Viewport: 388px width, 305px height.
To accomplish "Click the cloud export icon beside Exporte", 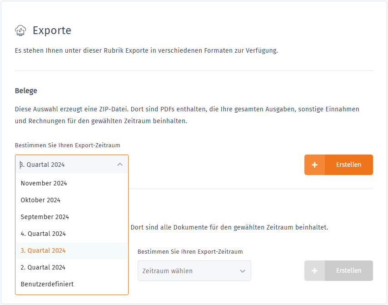I will coord(20,30).
